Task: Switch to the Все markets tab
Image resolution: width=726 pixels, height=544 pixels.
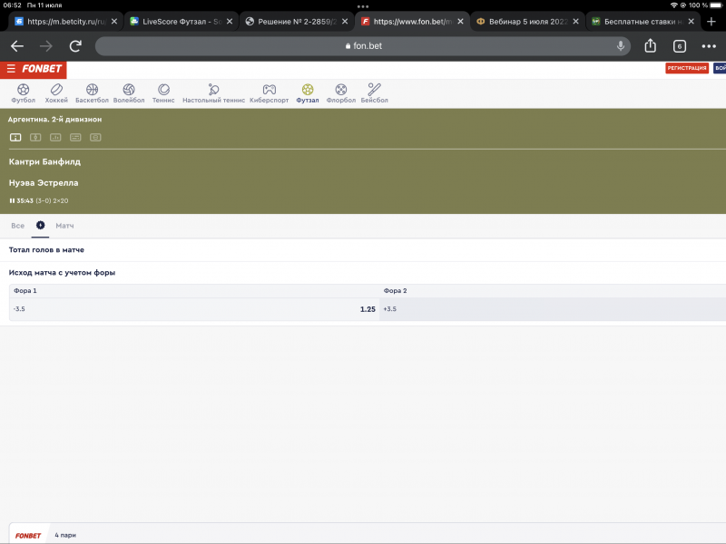Action: point(17,225)
